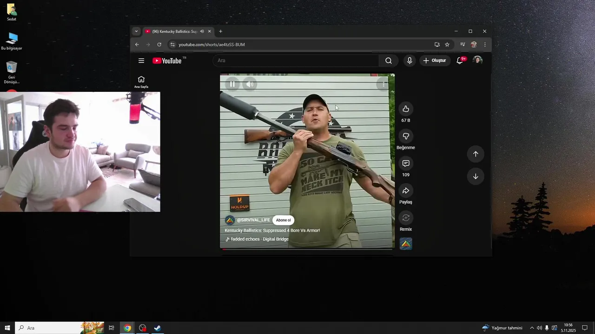595x334 pixels.
Task: Click the YouTube search magnifier button
Action: (x=389, y=61)
